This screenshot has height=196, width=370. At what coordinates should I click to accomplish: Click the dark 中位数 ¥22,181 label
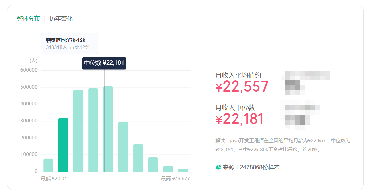pyautogui.click(x=104, y=63)
